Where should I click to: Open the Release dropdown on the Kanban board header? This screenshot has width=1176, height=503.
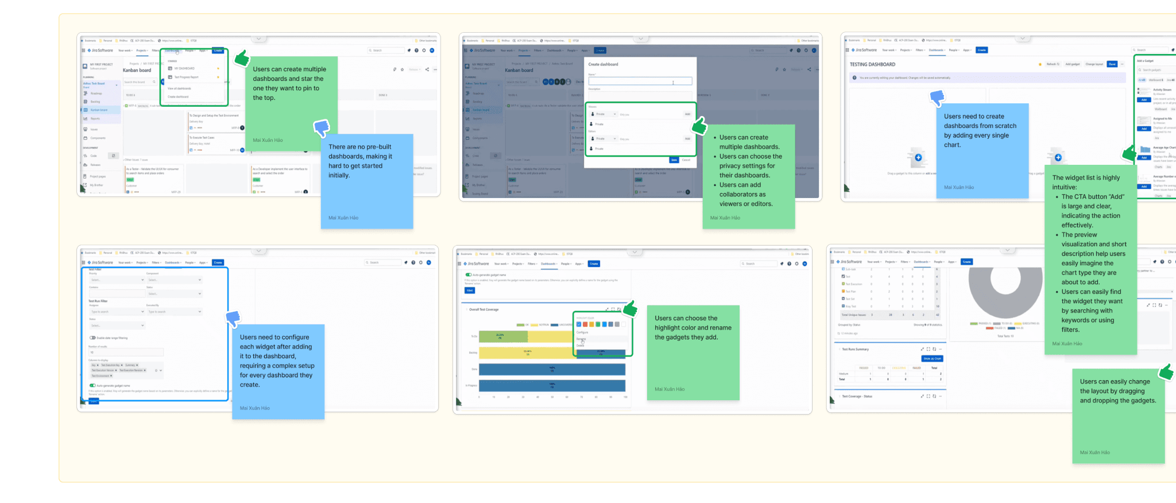coord(415,69)
